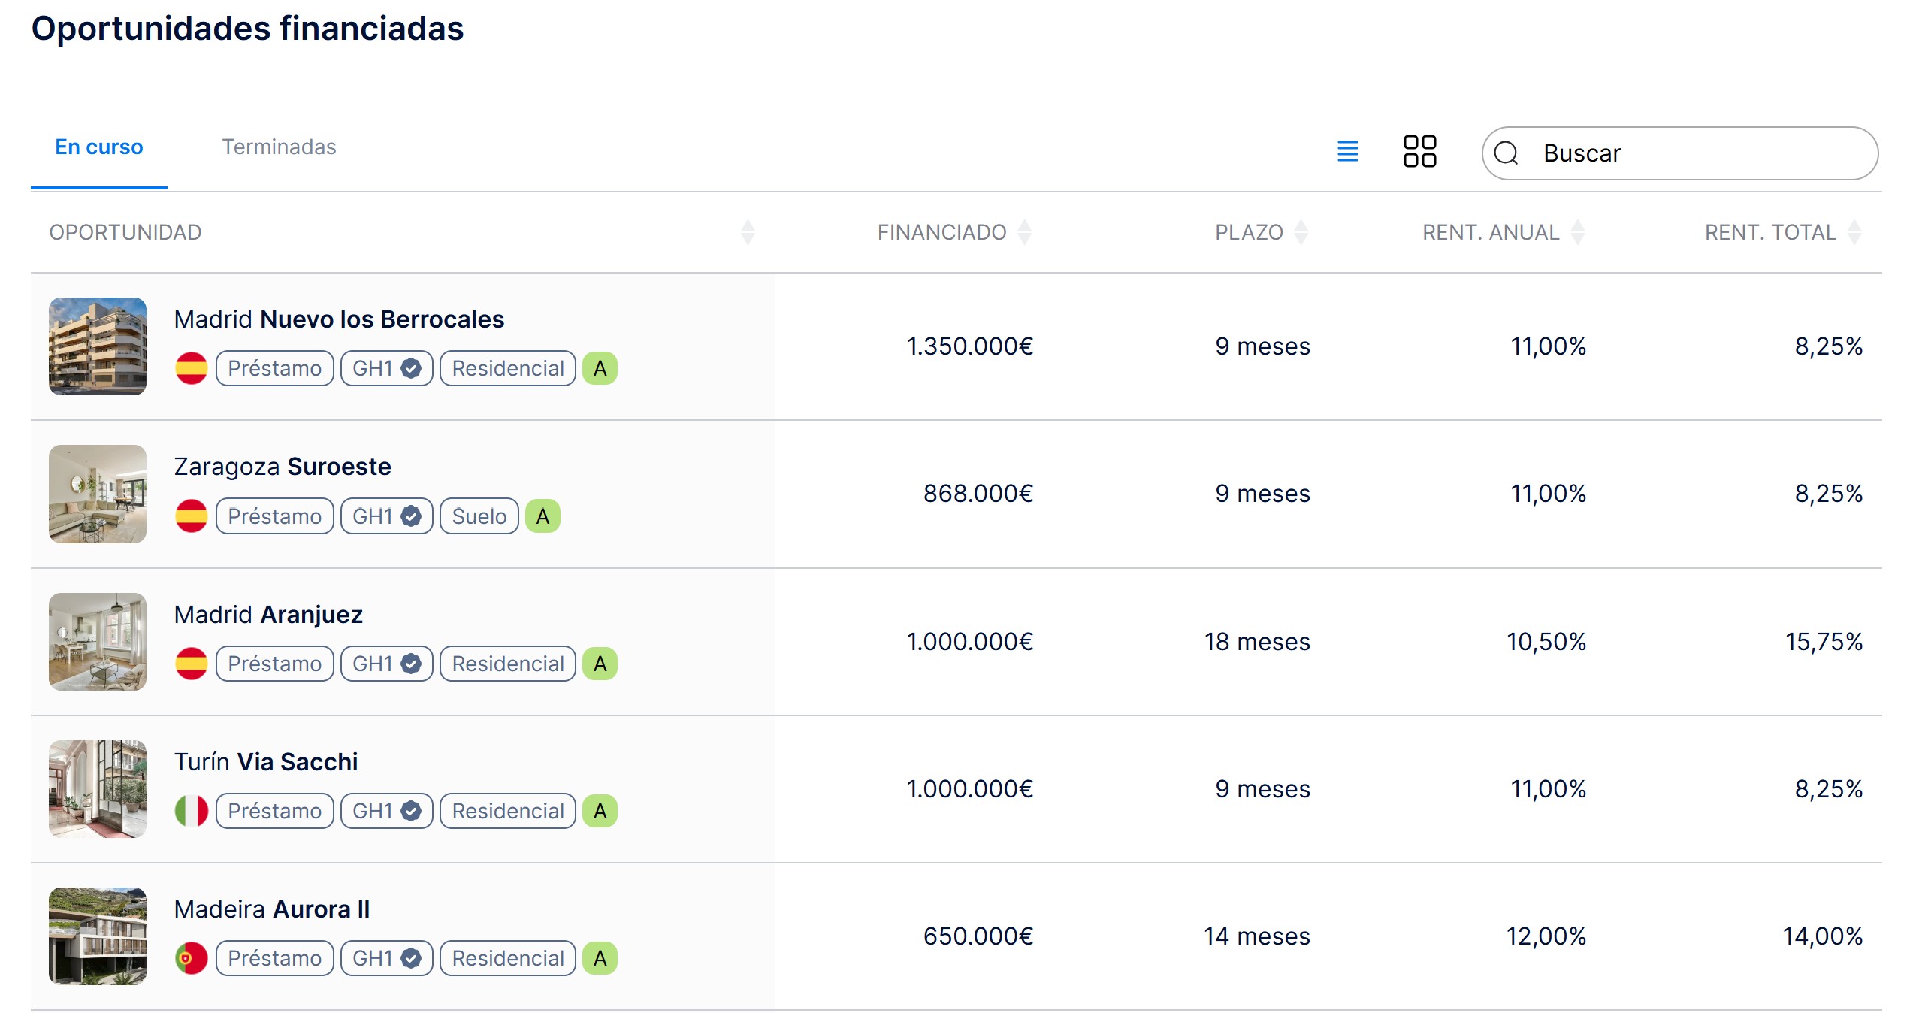Click green A rating on Madrid Aranjuez
This screenshot has height=1013, width=1913.
tap(600, 664)
